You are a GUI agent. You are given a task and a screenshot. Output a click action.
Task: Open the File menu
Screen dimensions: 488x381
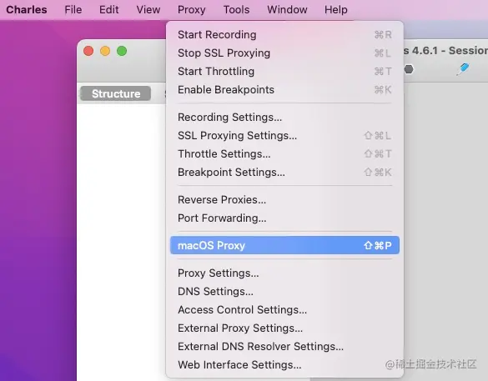[73, 10]
